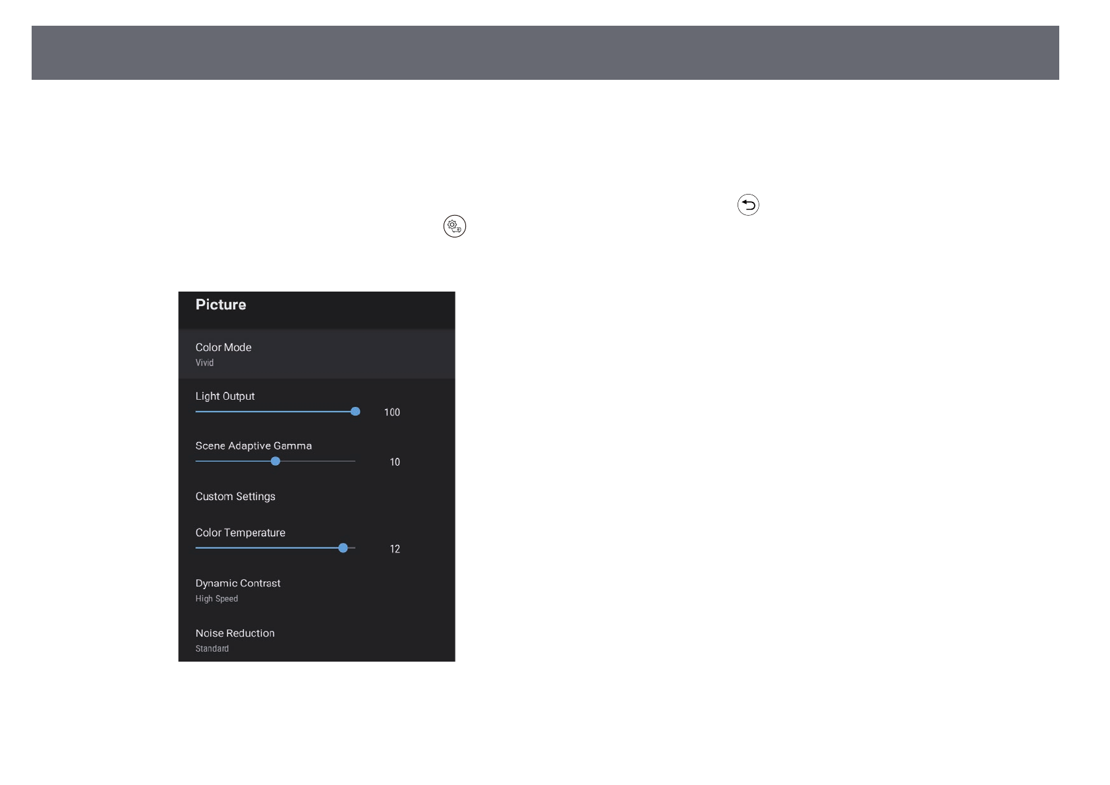Click the Color Temperature slider handle
1110x785 pixels.
point(343,548)
